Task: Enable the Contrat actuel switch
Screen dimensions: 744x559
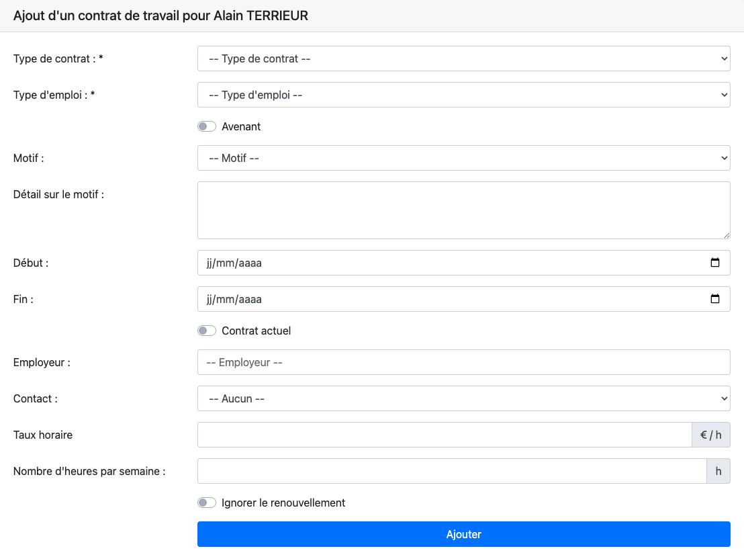Action: (207, 331)
